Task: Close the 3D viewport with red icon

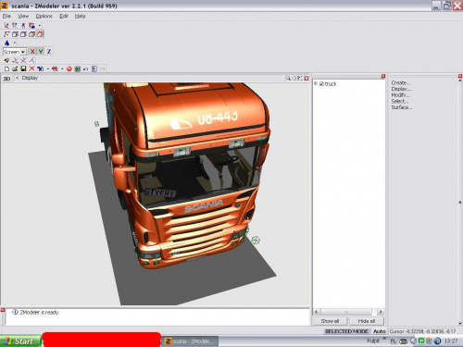Action: 307,79
